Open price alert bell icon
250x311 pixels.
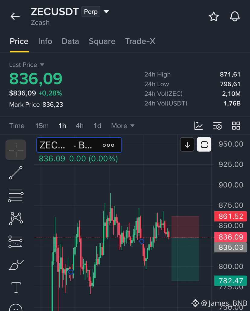[x=235, y=16]
